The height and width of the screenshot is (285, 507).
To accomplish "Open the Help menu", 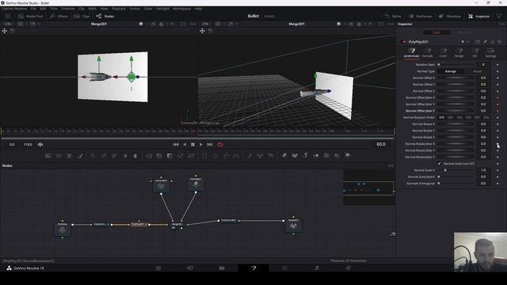I will click(x=198, y=9).
